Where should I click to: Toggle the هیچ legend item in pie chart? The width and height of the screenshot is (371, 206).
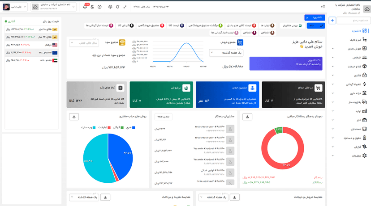(x=130, y=127)
